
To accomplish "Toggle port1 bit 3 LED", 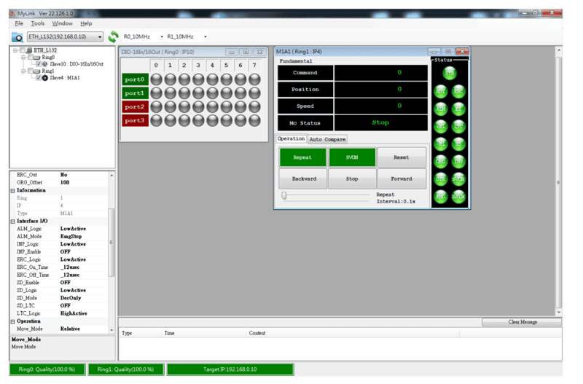I will click(198, 93).
